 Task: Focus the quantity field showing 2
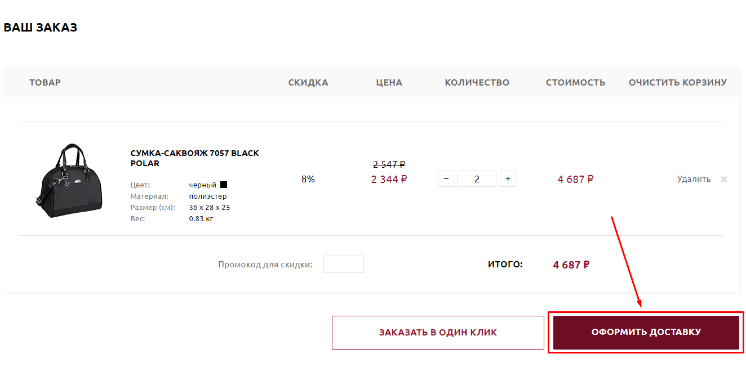coord(477,179)
